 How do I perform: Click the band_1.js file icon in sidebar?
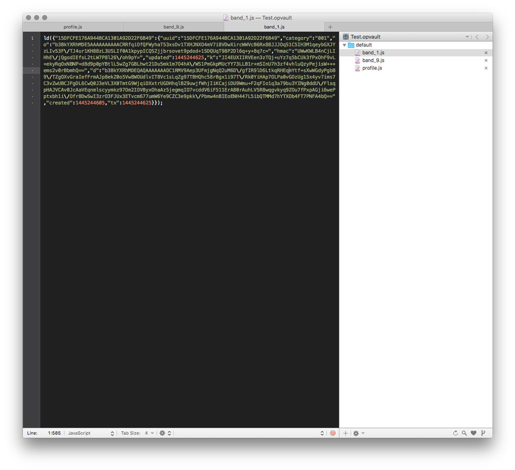(x=357, y=52)
